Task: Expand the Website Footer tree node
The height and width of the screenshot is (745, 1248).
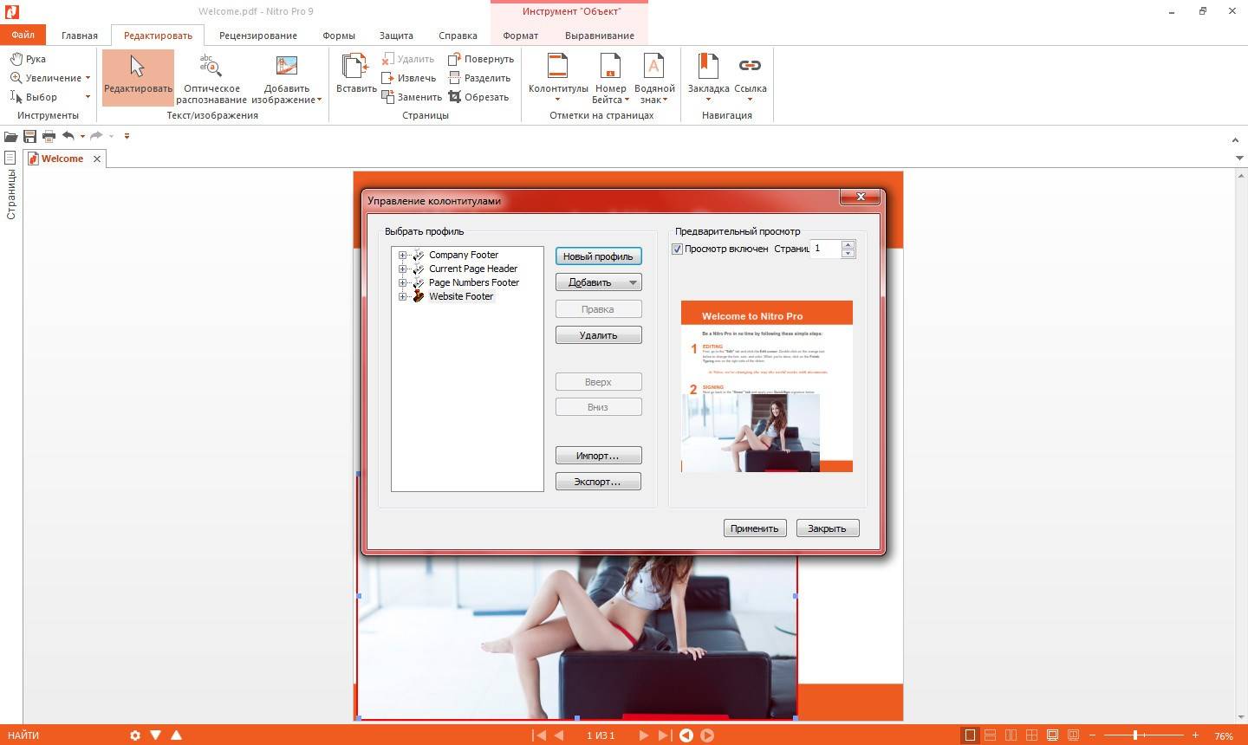Action: pyautogui.click(x=402, y=296)
